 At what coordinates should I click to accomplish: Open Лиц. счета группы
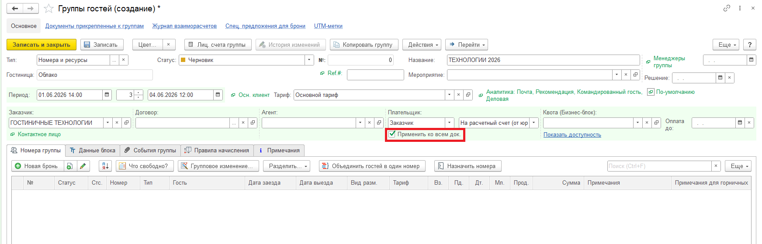click(218, 45)
